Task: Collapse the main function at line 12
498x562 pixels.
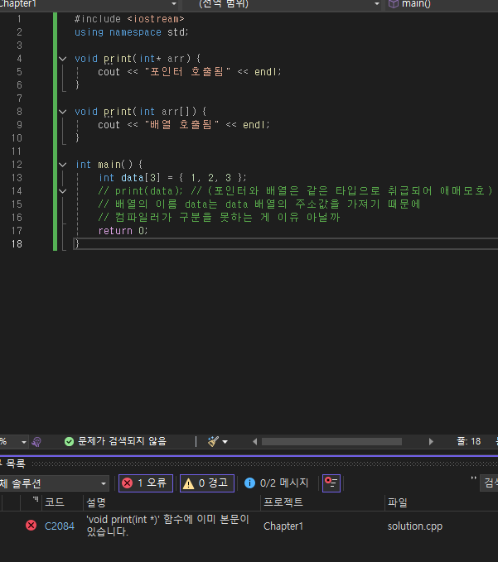Action: pos(63,165)
